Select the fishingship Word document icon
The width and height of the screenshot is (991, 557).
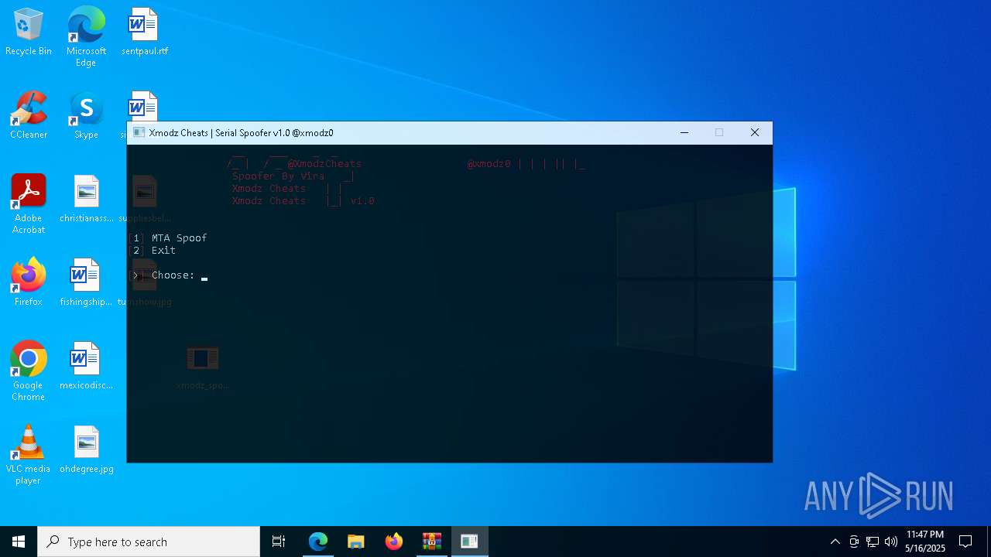pos(86,282)
